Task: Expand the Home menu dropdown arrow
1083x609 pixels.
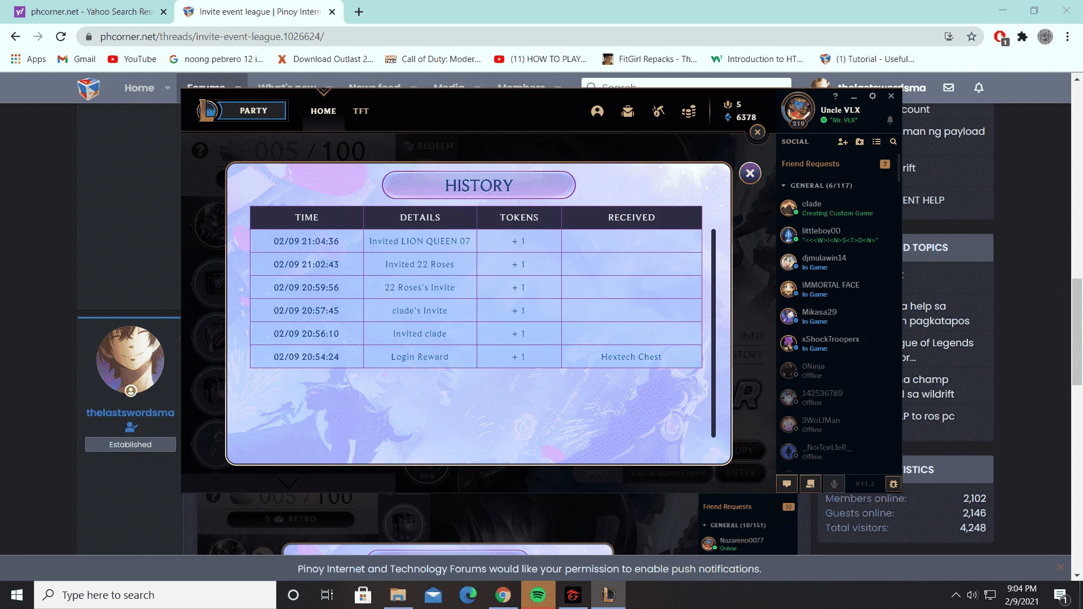Action: pyautogui.click(x=168, y=88)
